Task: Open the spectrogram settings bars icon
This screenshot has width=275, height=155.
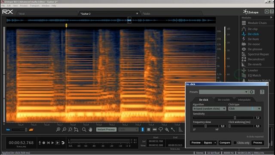Action: (x=180, y=130)
